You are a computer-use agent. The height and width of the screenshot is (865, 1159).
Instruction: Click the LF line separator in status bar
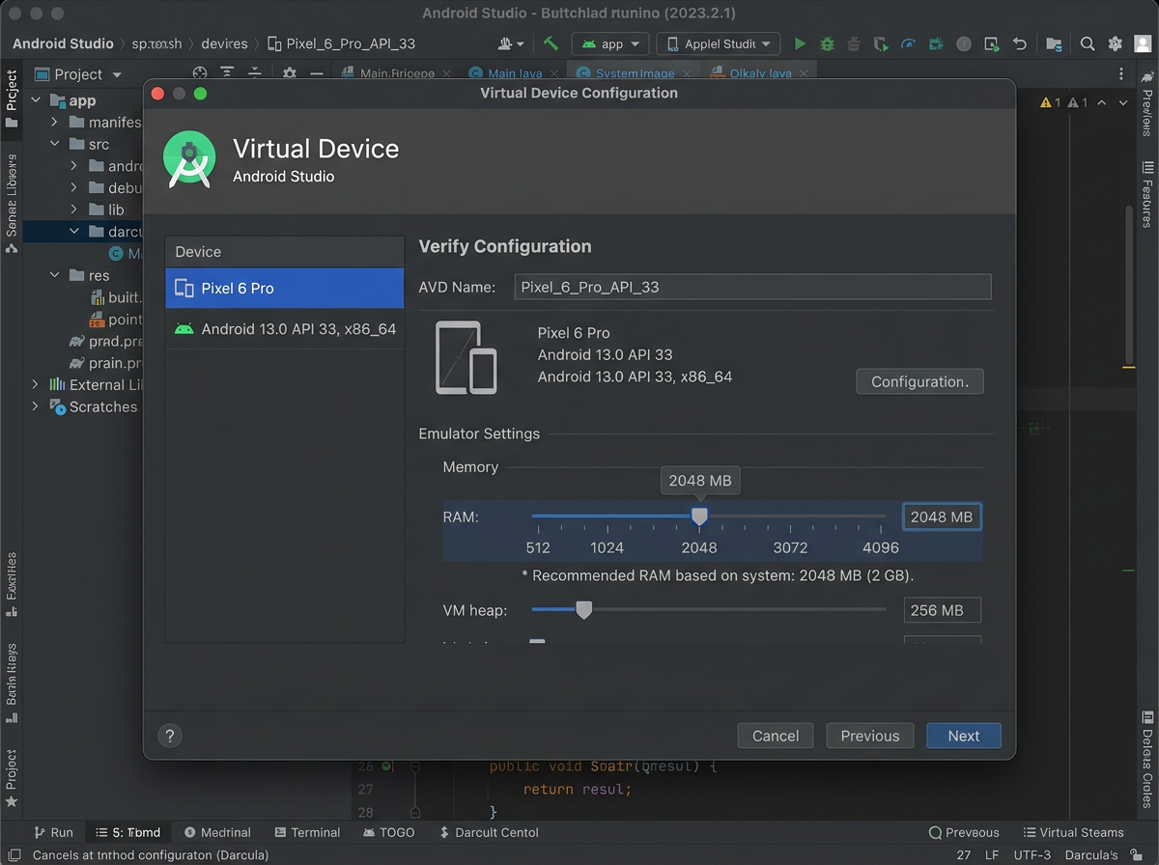click(x=992, y=855)
